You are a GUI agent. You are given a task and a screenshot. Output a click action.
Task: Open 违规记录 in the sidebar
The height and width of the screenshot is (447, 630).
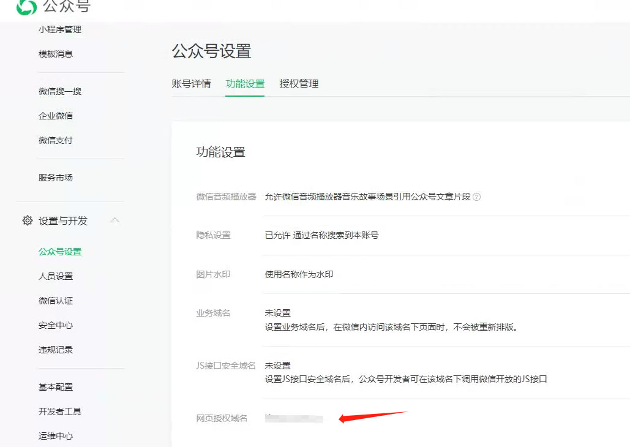56,350
